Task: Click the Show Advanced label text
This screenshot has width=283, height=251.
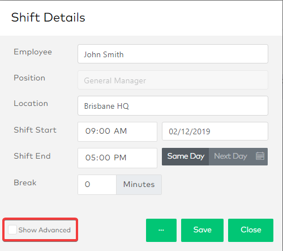Action: (45, 230)
